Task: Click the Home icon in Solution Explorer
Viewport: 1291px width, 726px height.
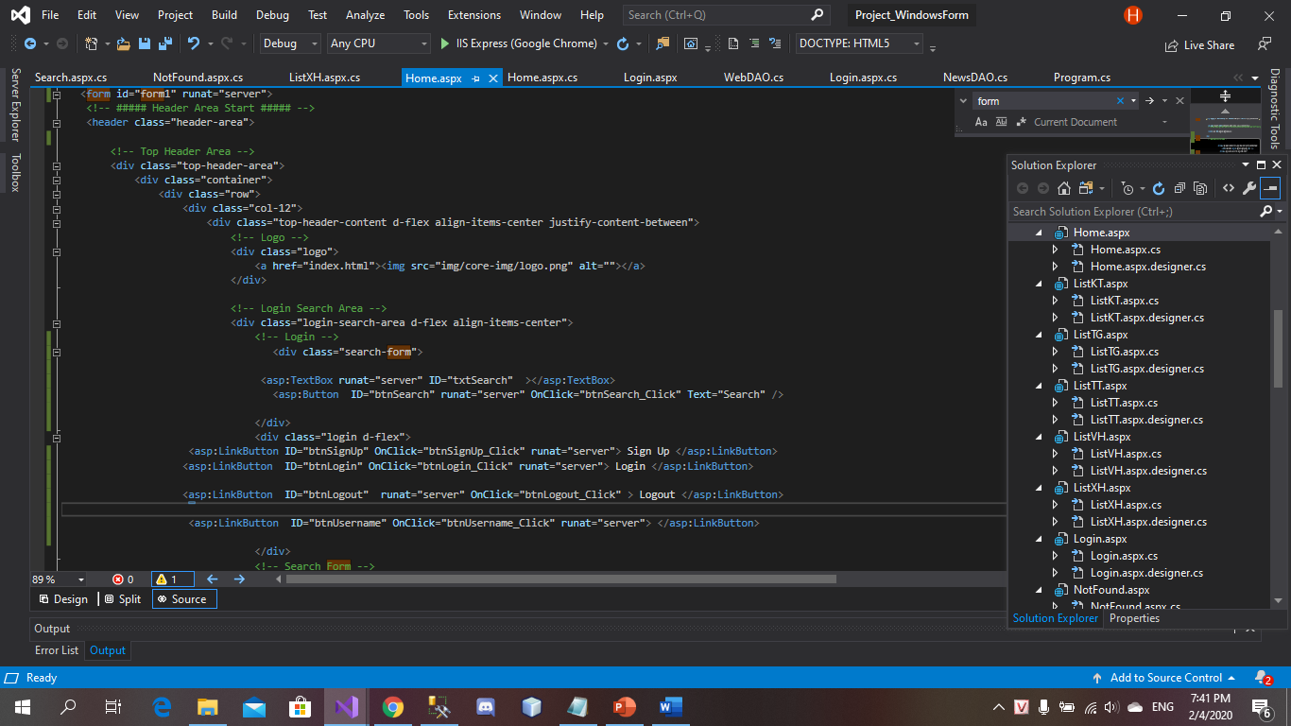Action: point(1063,188)
